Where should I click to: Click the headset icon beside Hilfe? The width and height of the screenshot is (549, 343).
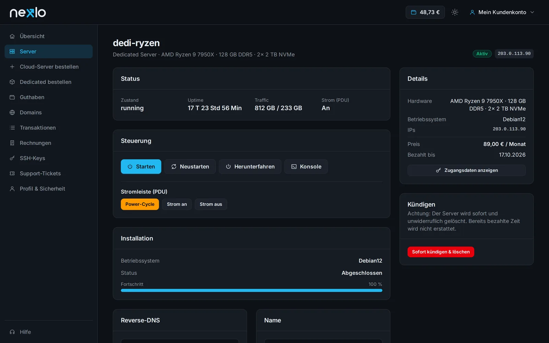click(12, 332)
